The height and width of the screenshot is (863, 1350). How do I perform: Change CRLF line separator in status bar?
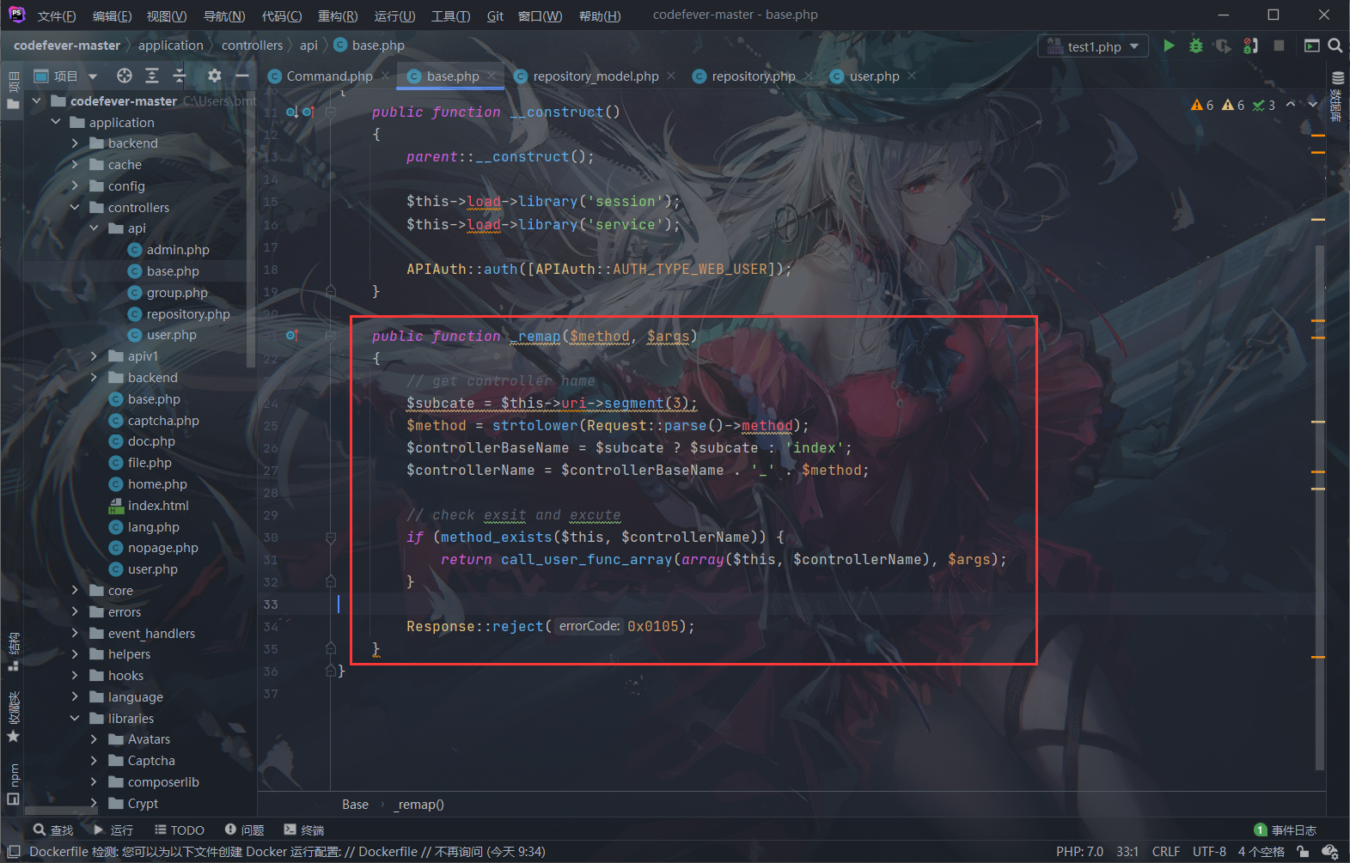[1166, 852]
